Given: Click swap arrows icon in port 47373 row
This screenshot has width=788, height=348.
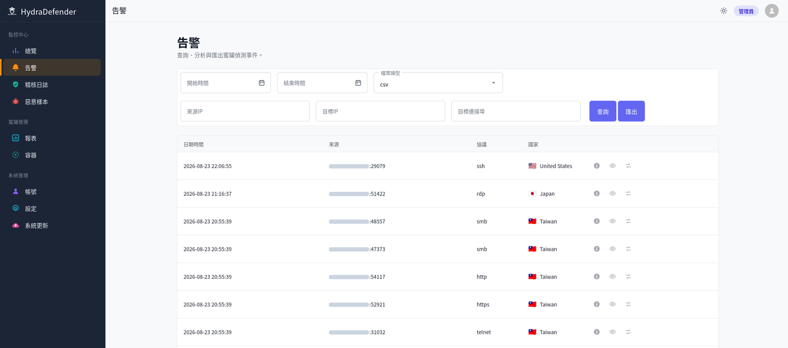Looking at the screenshot, I should pos(628,248).
